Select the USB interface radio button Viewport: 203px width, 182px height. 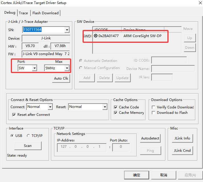[x=12, y=136]
